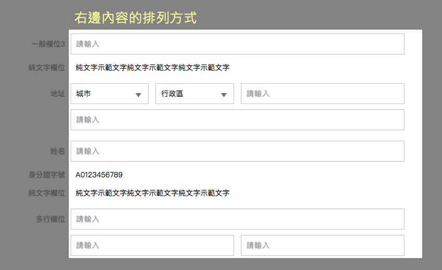This screenshot has height=270, width=442.
Task: Open the 行政區 district select box
Action: pos(194,94)
